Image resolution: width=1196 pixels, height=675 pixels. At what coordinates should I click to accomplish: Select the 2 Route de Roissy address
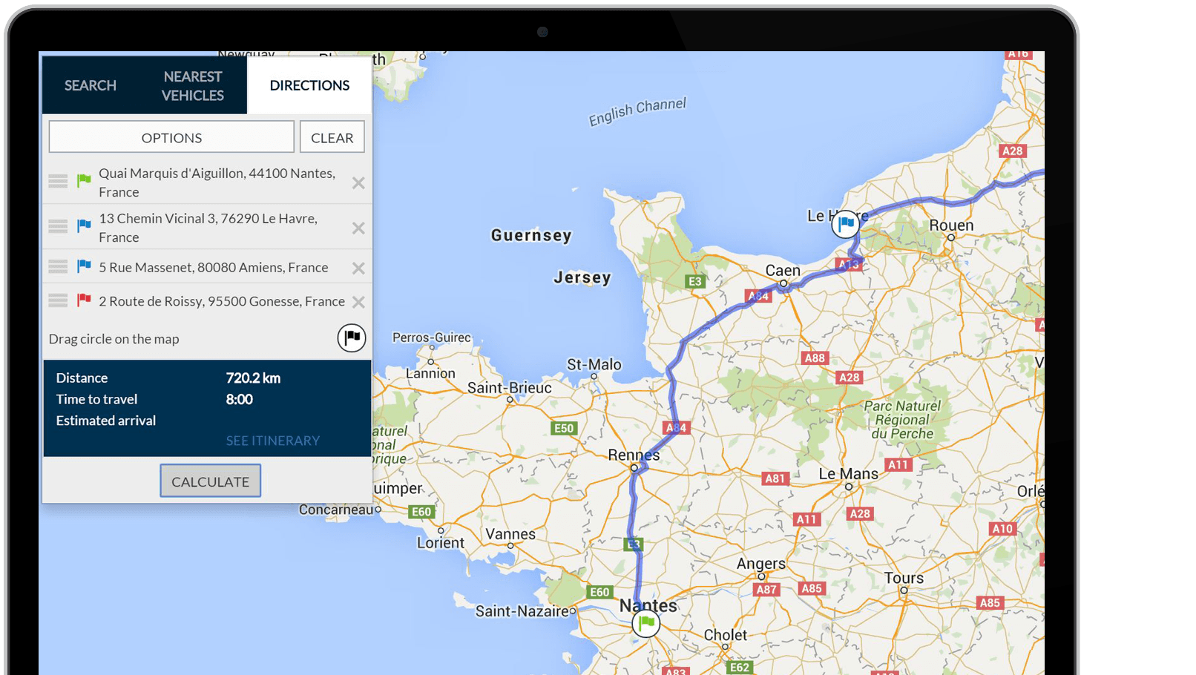pyautogui.click(x=222, y=302)
